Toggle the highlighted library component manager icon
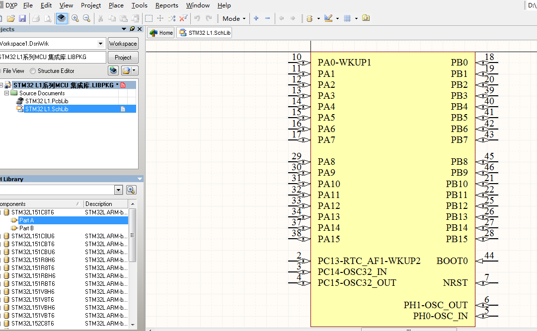 (x=61, y=18)
